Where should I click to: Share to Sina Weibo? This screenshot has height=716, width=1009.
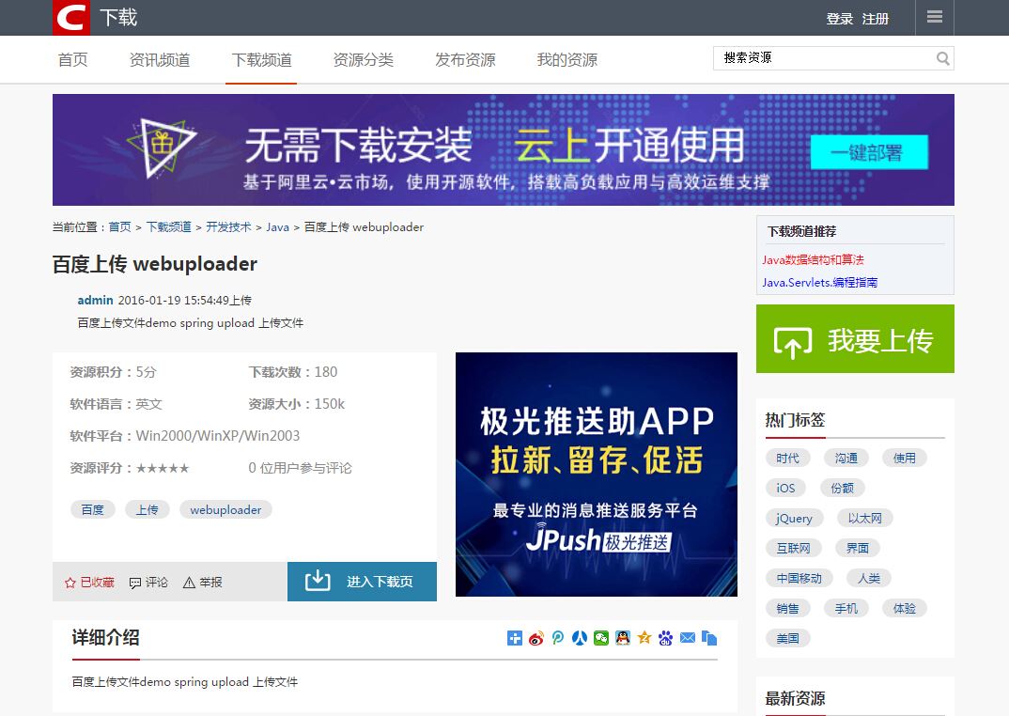536,638
